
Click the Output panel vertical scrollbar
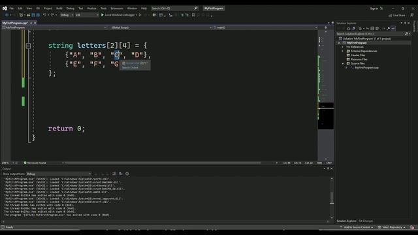[332, 198]
